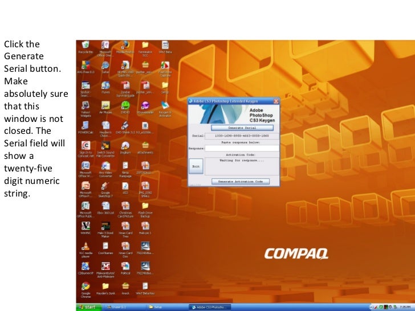The height and width of the screenshot is (311, 415).
Task: Open the Xmas Card Doc file
Action: click(125, 249)
